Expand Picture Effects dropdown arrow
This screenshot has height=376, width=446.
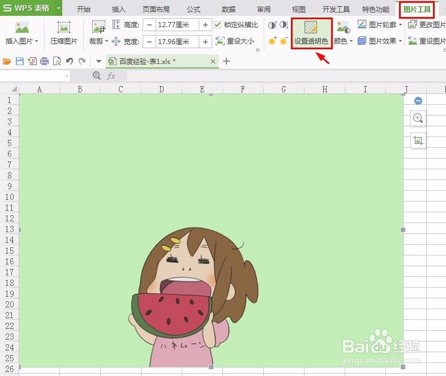click(x=401, y=41)
